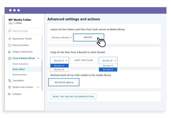Screen dimensions: 171x118
Task: Open Physical folders settings
Action: coord(21,45)
